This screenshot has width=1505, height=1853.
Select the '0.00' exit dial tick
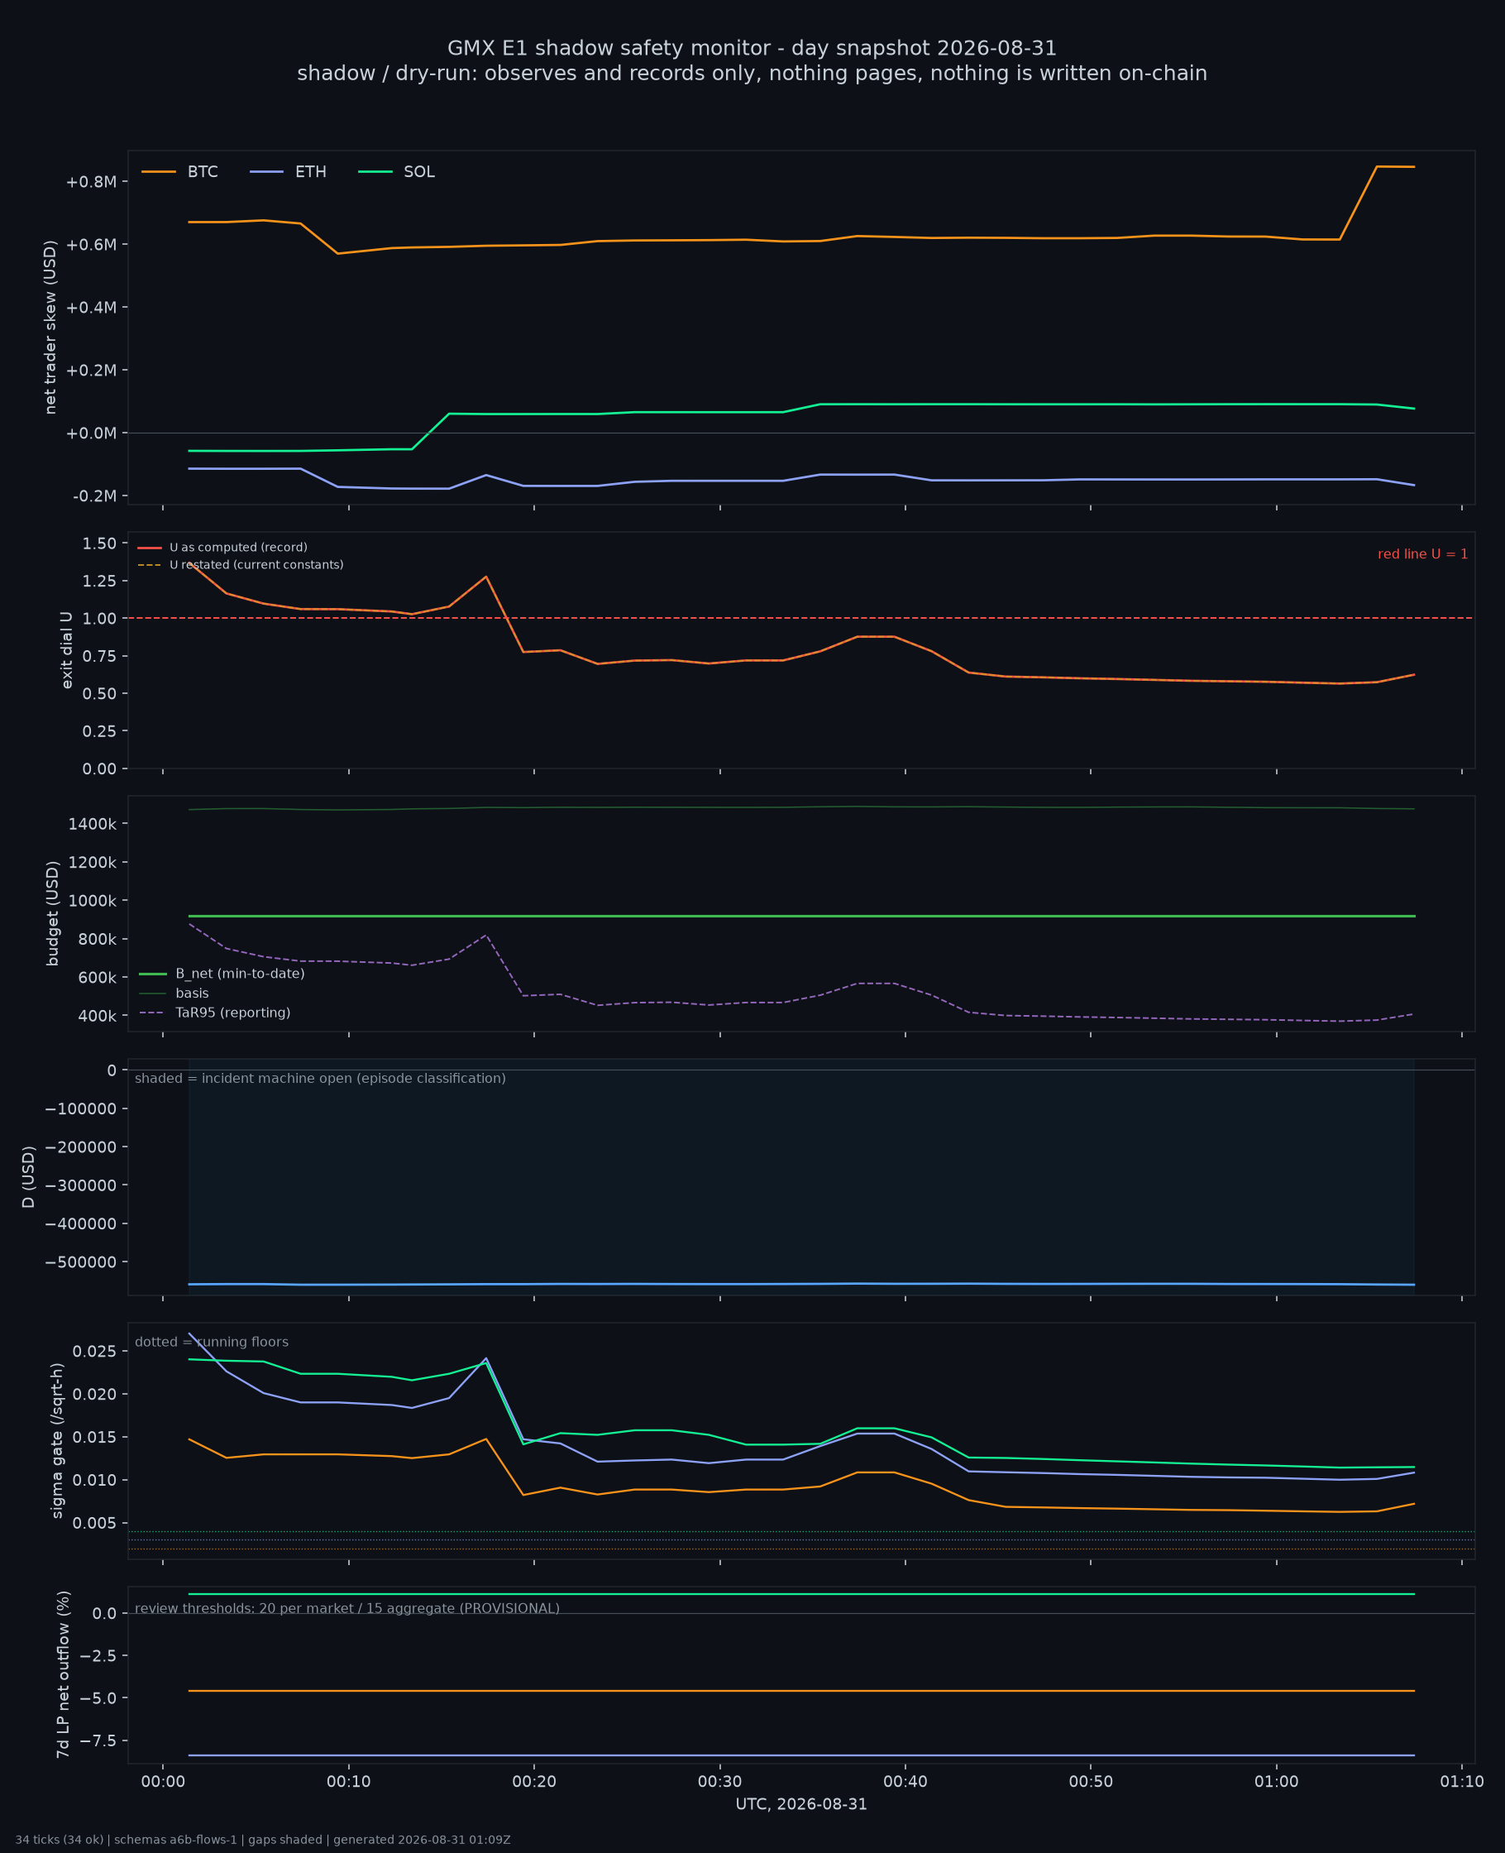point(100,768)
